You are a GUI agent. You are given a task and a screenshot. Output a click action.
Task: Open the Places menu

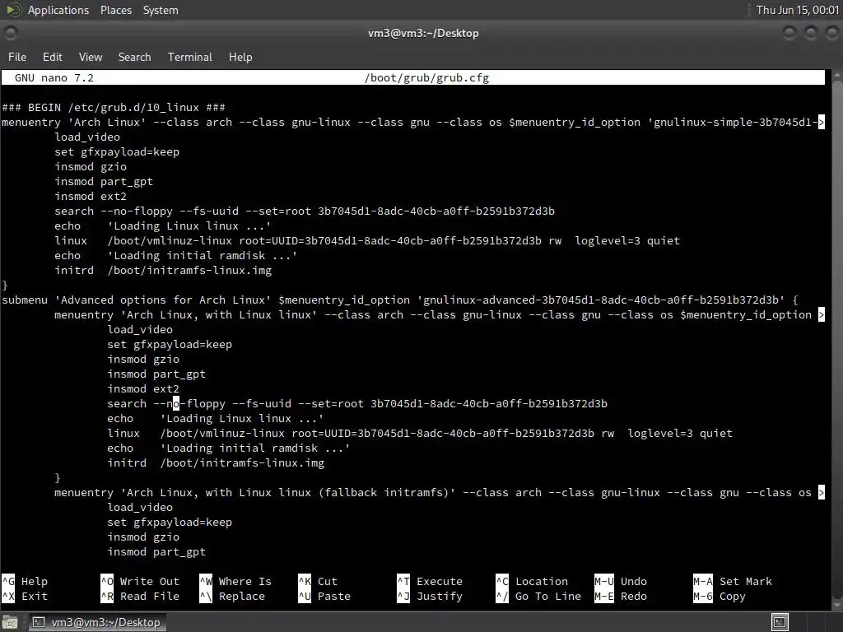pos(115,10)
